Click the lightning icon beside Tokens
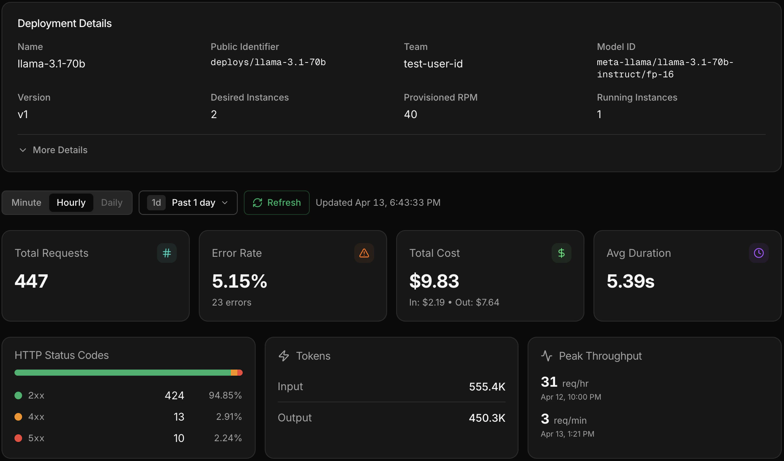The image size is (784, 461). [283, 356]
